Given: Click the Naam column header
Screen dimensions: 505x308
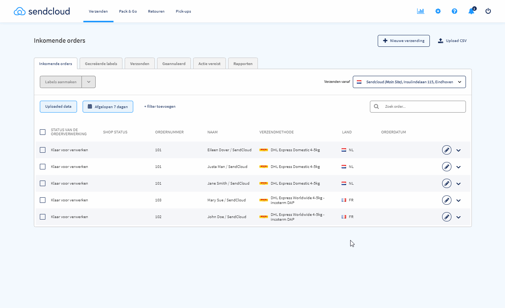Looking at the screenshot, I should pos(212,132).
